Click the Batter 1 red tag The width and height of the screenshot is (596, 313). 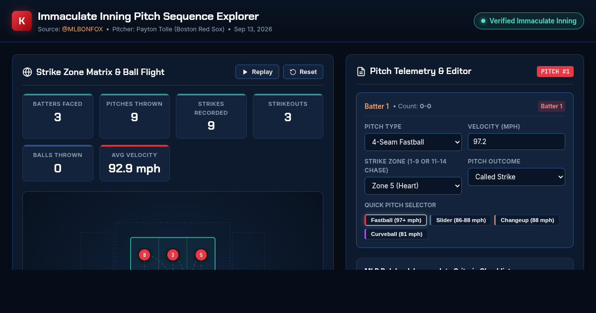tap(551, 106)
